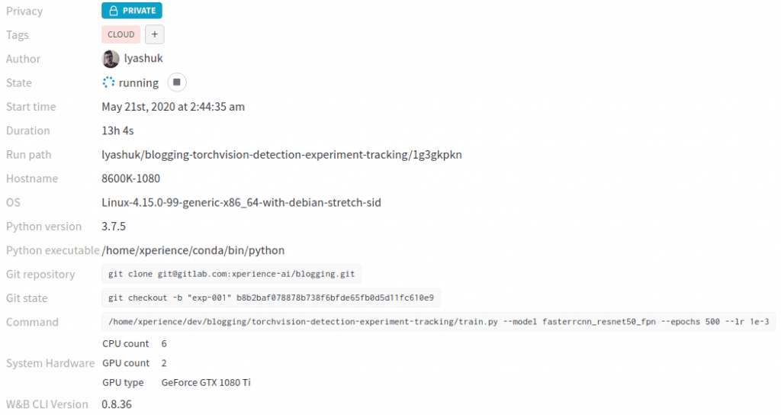781x415 pixels.
Task: Click the train.py command text box
Action: point(439,322)
